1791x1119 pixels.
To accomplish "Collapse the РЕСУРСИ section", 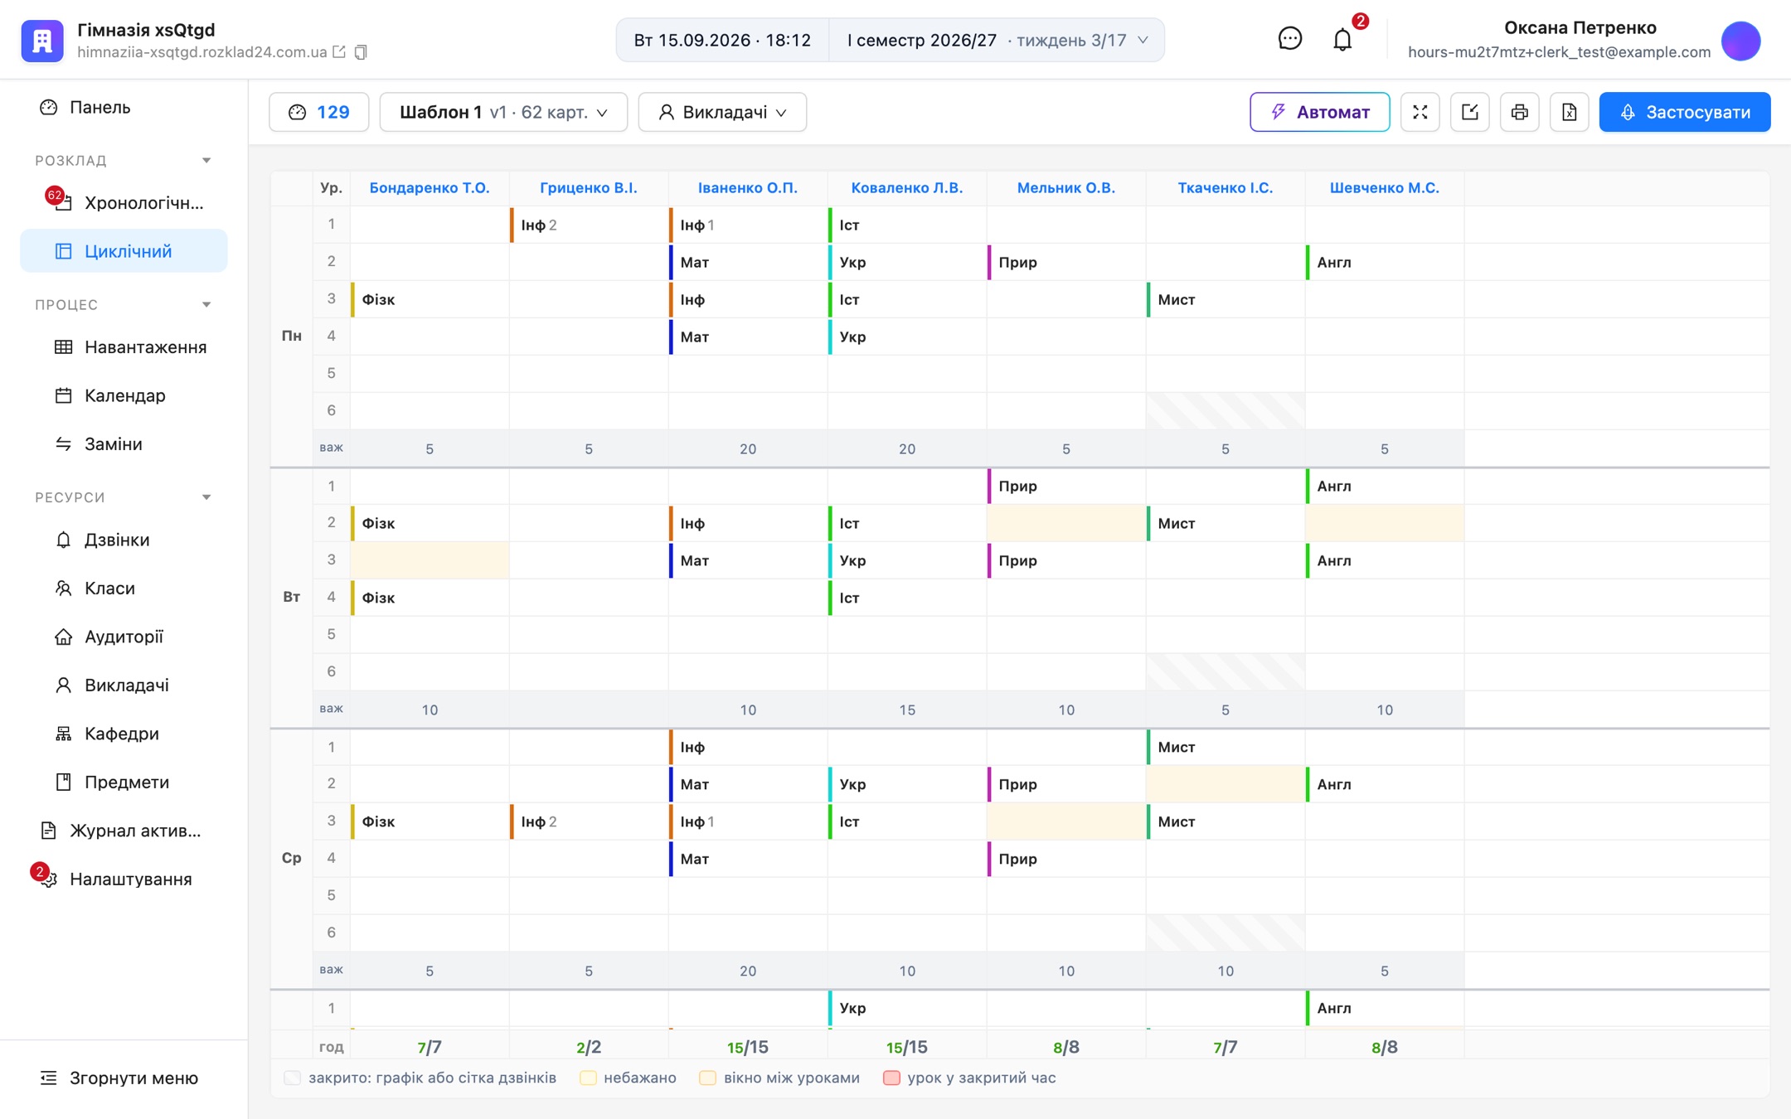I will click(206, 497).
